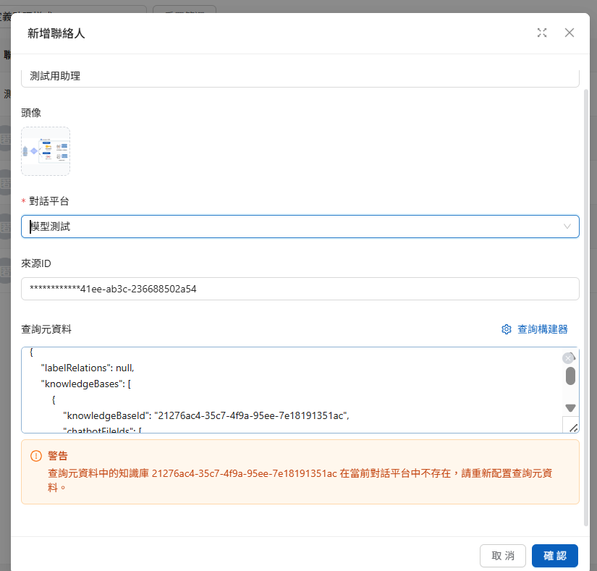This screenshot has height=571, width=597.
Task: Open the 對話平台 dropdown
Action: coord(289,227)
